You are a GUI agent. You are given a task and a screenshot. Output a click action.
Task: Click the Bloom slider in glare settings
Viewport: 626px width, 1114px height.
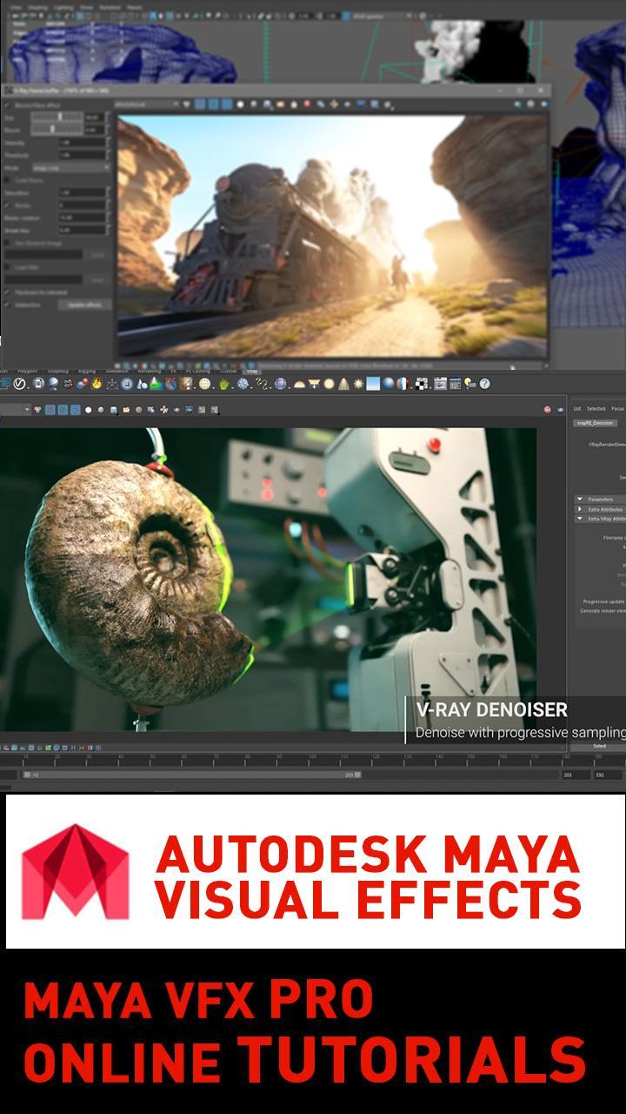tap(57, 130)
